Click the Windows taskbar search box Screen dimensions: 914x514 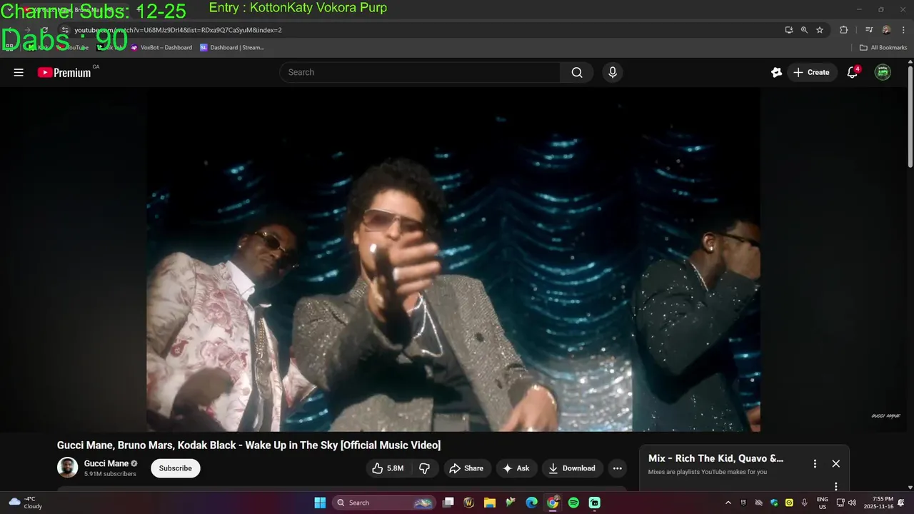384,503
